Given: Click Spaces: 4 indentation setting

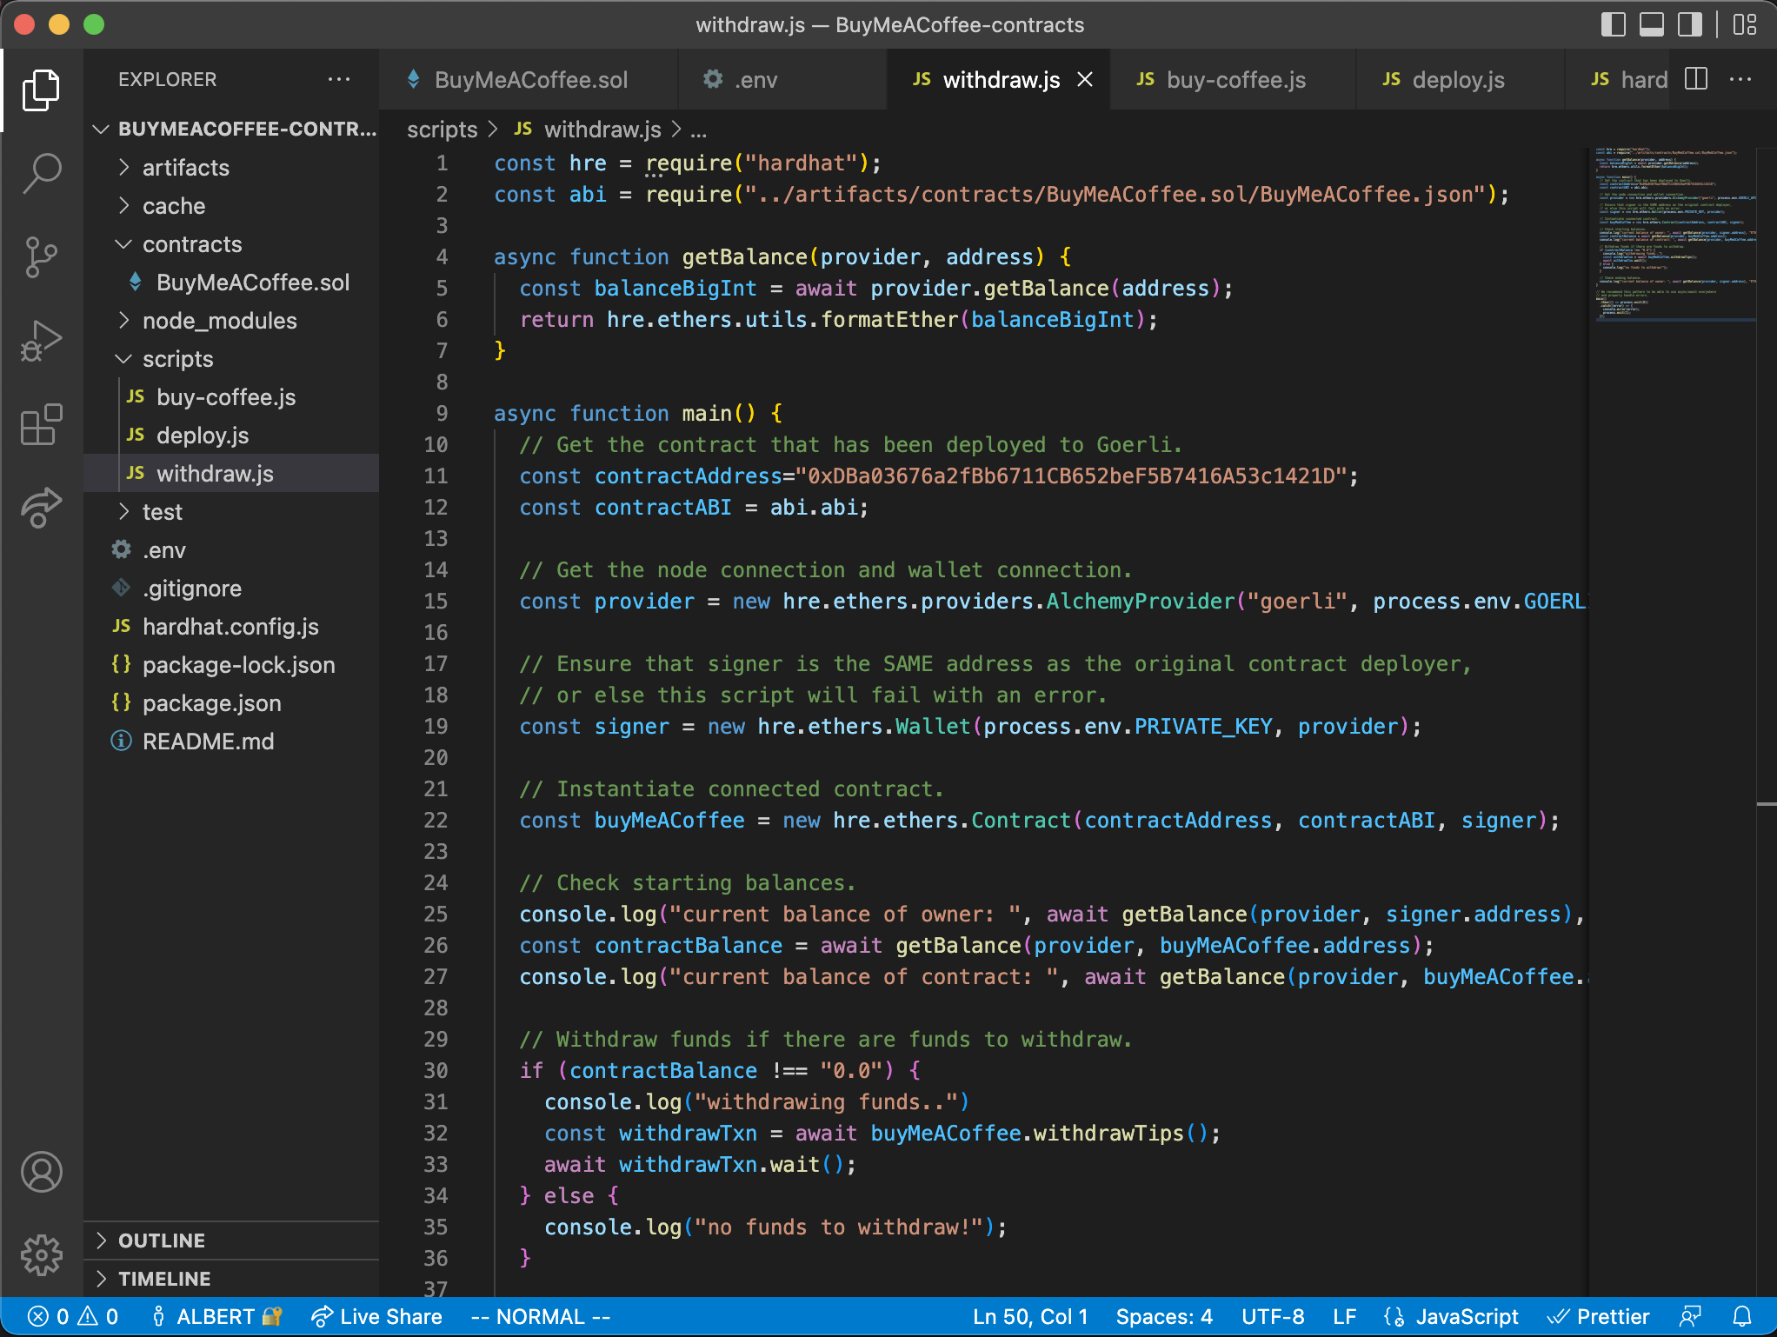Looking at the screenshot, I should click(x=1164, y=1317).
